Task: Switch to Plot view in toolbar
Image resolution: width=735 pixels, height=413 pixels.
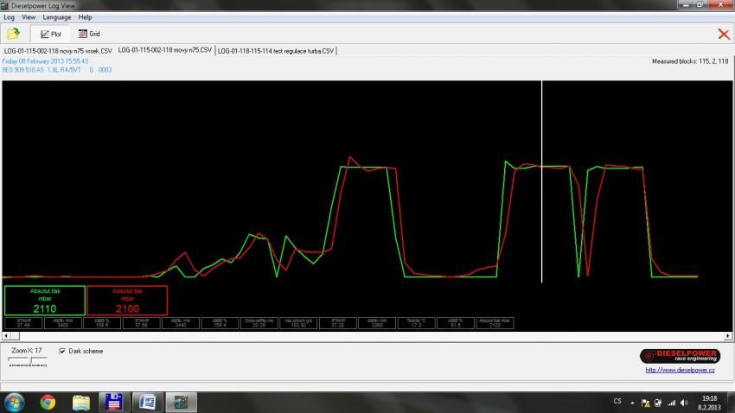Action: [50, 35]
